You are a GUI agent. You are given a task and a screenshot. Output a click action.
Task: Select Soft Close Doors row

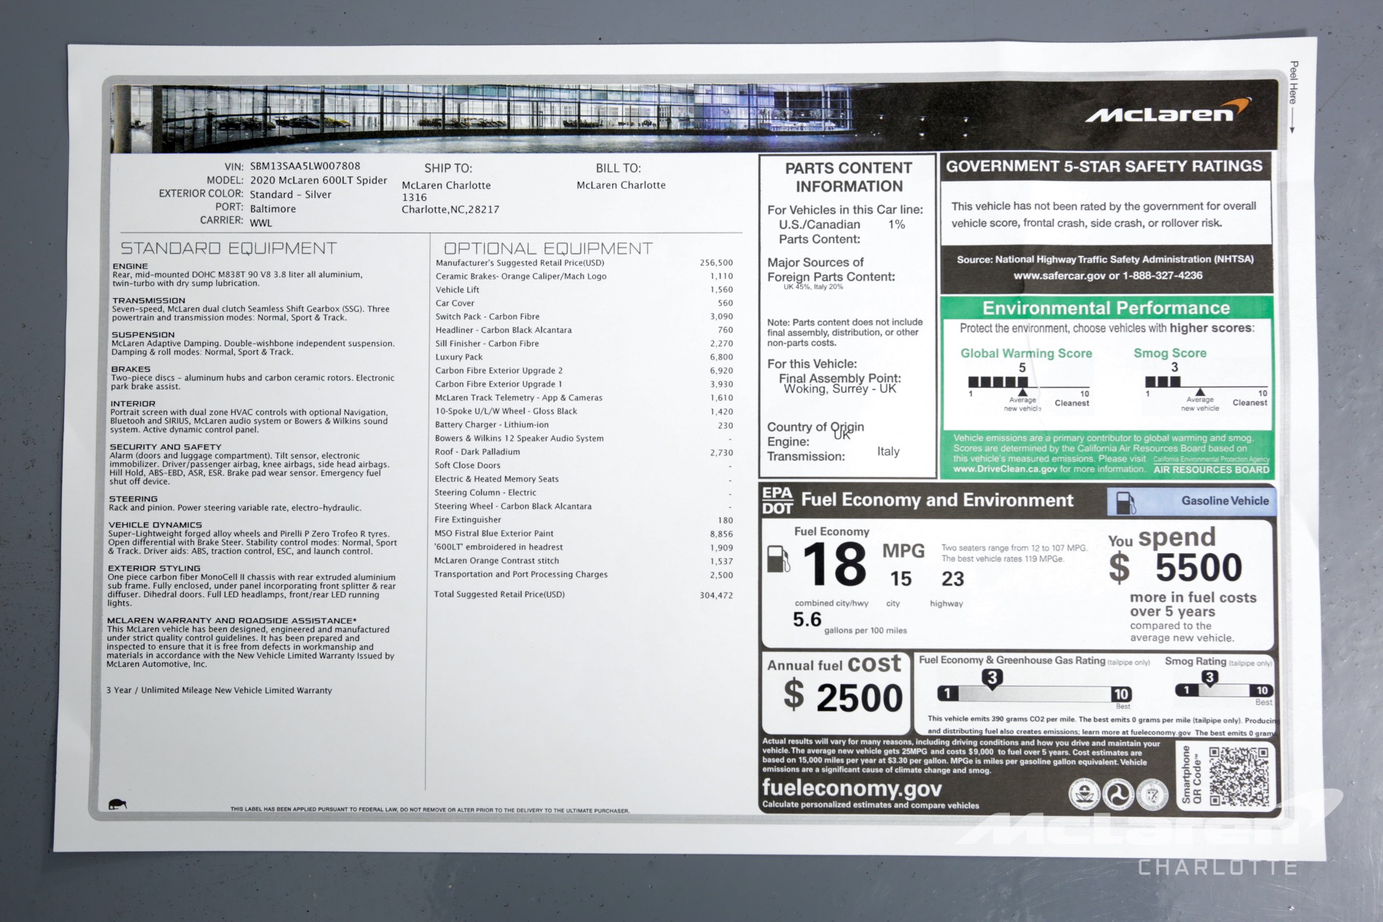coord(584,465)
